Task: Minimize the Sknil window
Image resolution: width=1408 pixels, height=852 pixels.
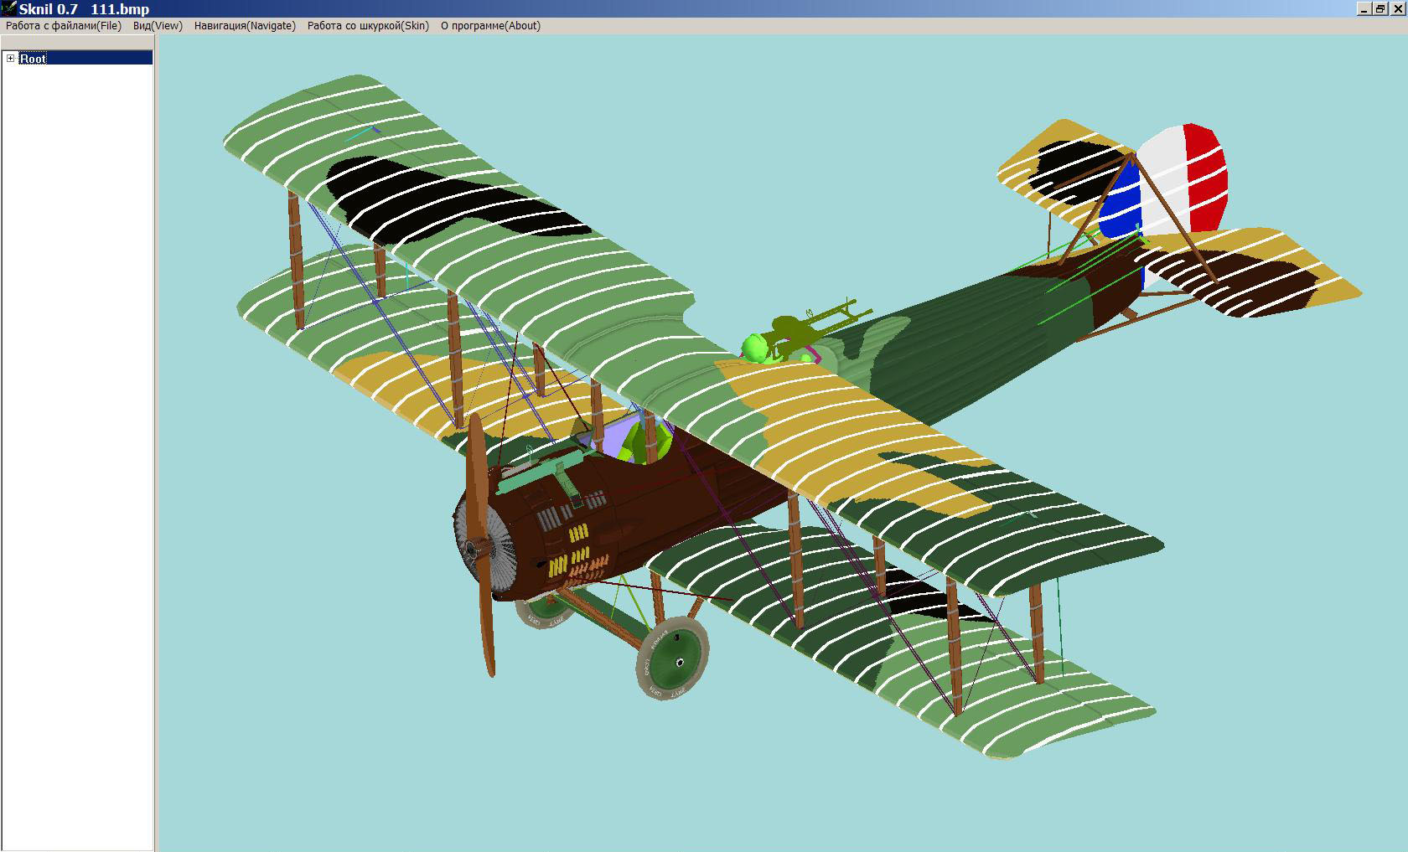Action: tap(1364, 8)
